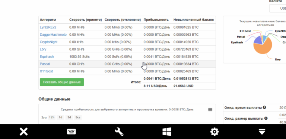Select the Все zoom range
The image size is (286, 139).
coord(78,117)
